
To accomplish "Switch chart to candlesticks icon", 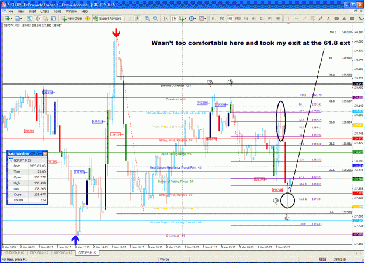I will click(x=137, y=19).
